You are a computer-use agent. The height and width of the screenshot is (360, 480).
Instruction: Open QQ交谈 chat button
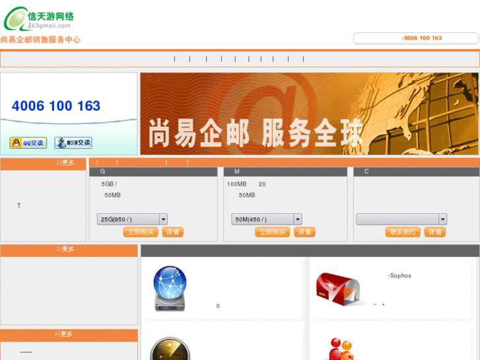[28, 143]
